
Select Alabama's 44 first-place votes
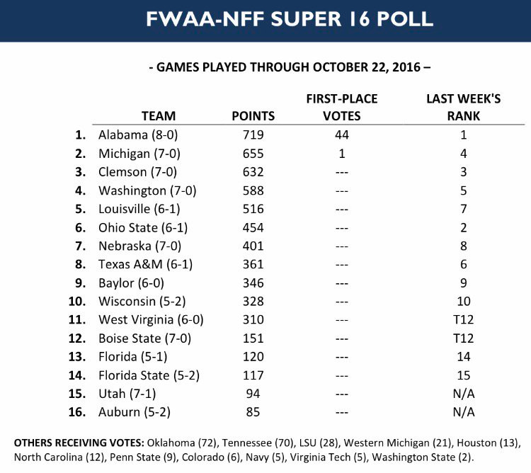(x=342, y=135)
